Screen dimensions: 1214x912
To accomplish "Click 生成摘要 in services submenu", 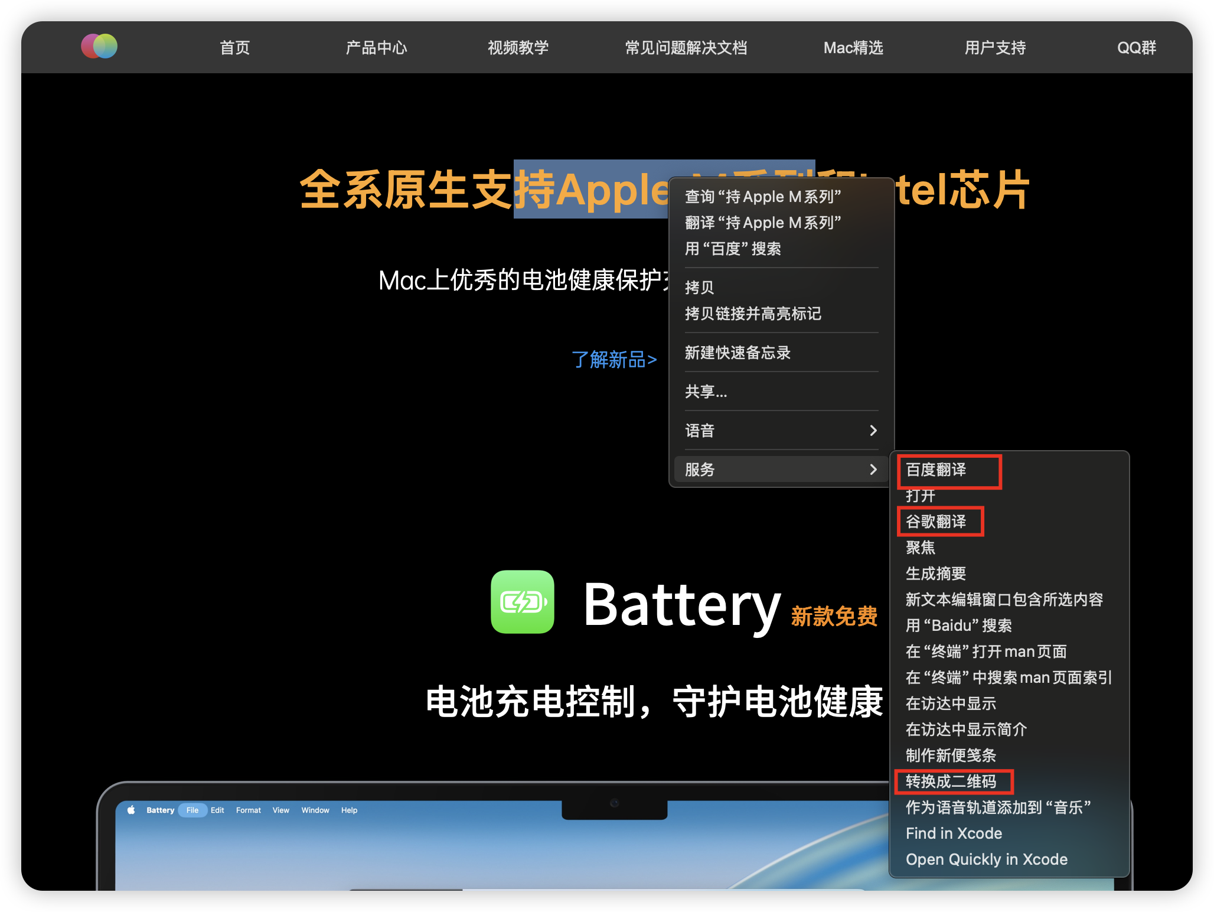I will tap(936, 574).
